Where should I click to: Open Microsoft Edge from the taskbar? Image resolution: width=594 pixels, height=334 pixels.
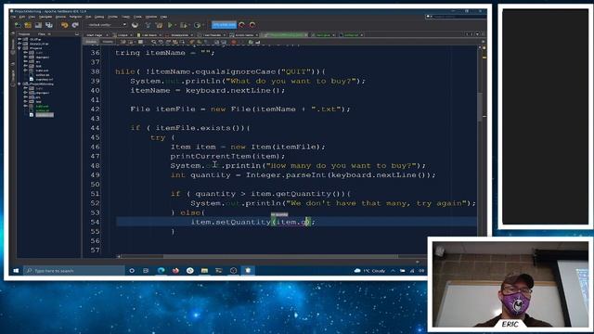161,270
